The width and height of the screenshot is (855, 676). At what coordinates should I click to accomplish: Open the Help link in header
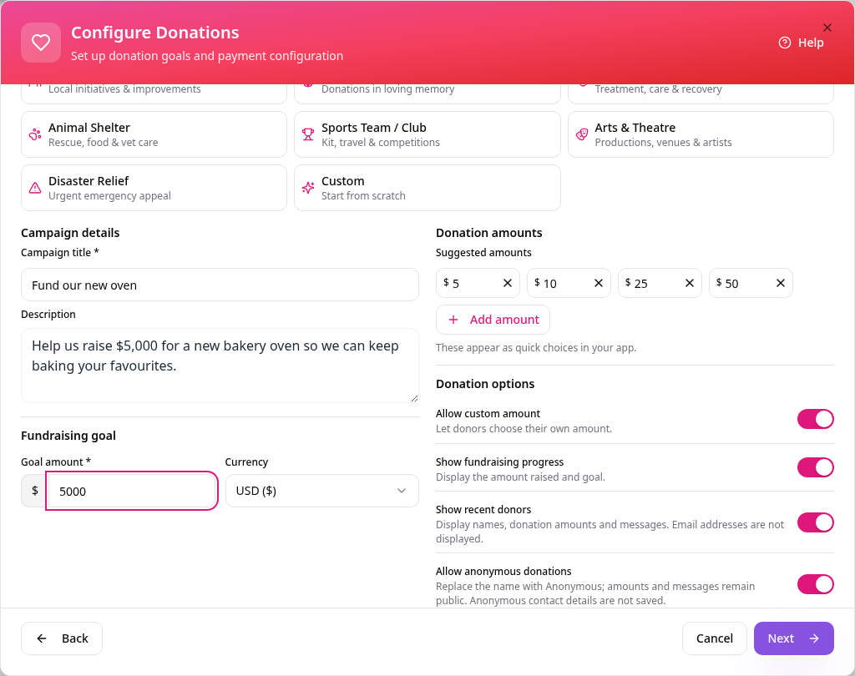(x=801, y=43)
